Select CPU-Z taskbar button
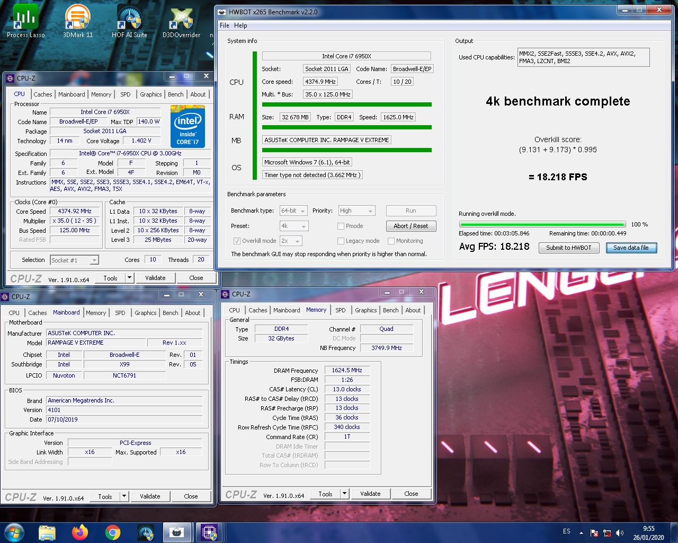 209,532
